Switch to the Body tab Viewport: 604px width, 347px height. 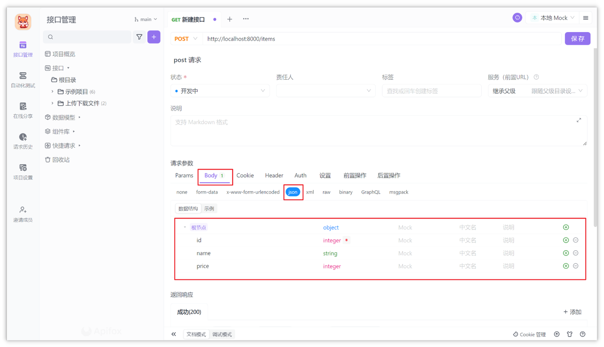point(214,175)
